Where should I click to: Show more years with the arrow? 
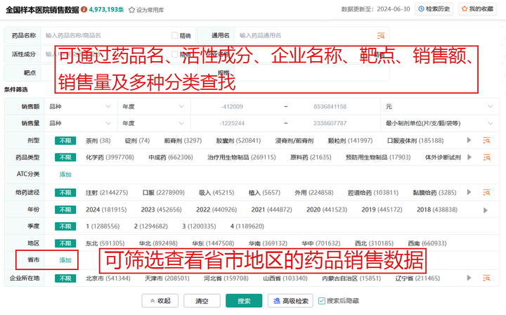[x=486, y=210]
